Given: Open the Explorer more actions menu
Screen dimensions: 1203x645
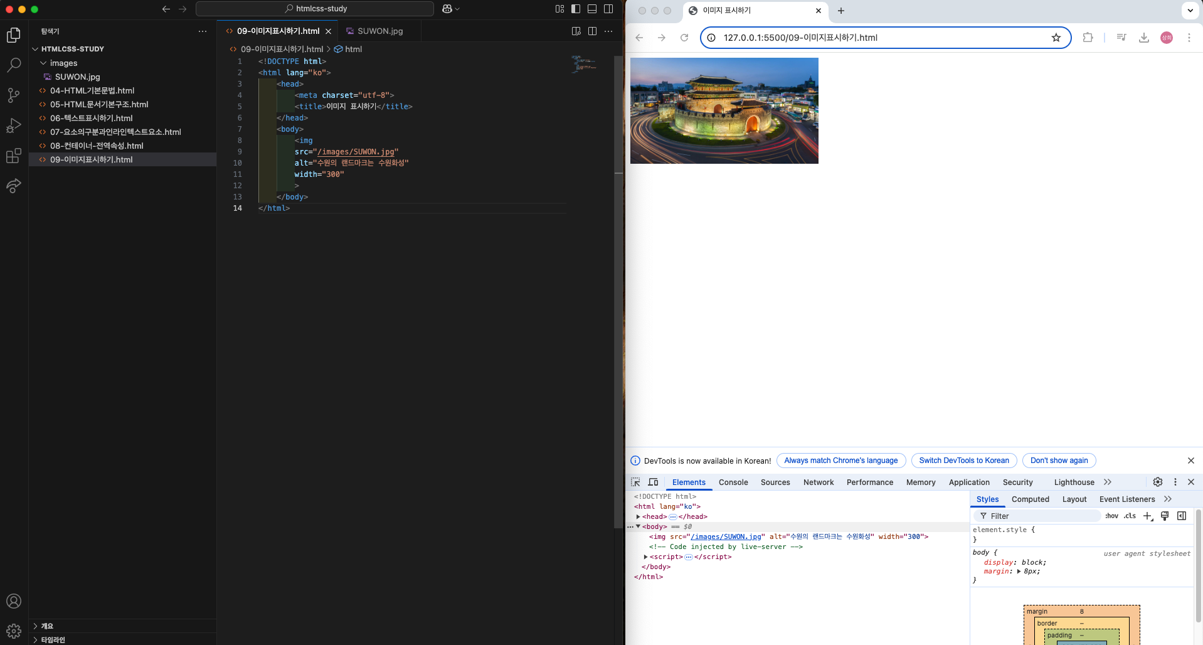Looking at the screenshot, I should click(203, 31).
